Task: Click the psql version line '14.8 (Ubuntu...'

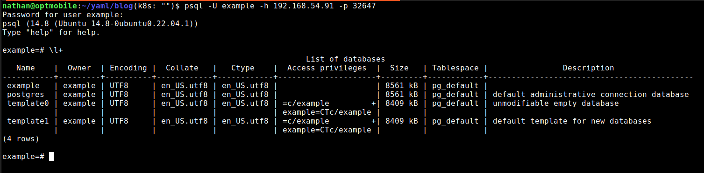Action: tap(100, 24)
